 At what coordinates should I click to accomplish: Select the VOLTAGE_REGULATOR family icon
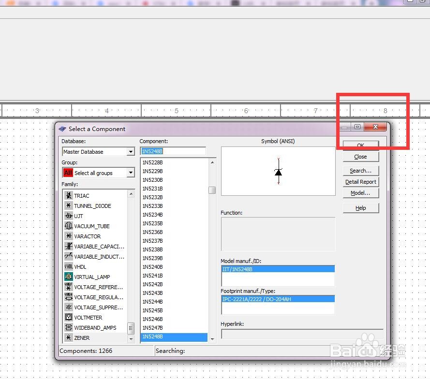(69, 297)
